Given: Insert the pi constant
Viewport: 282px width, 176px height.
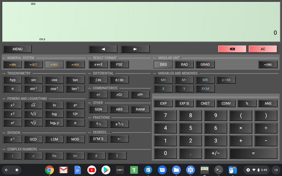Looking at the screenshot, I should [x=13, y=89].
